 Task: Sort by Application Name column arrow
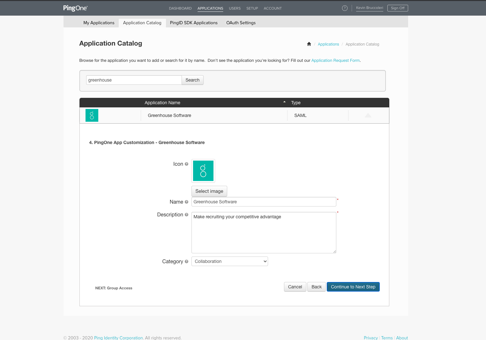[x=284, y=102]
